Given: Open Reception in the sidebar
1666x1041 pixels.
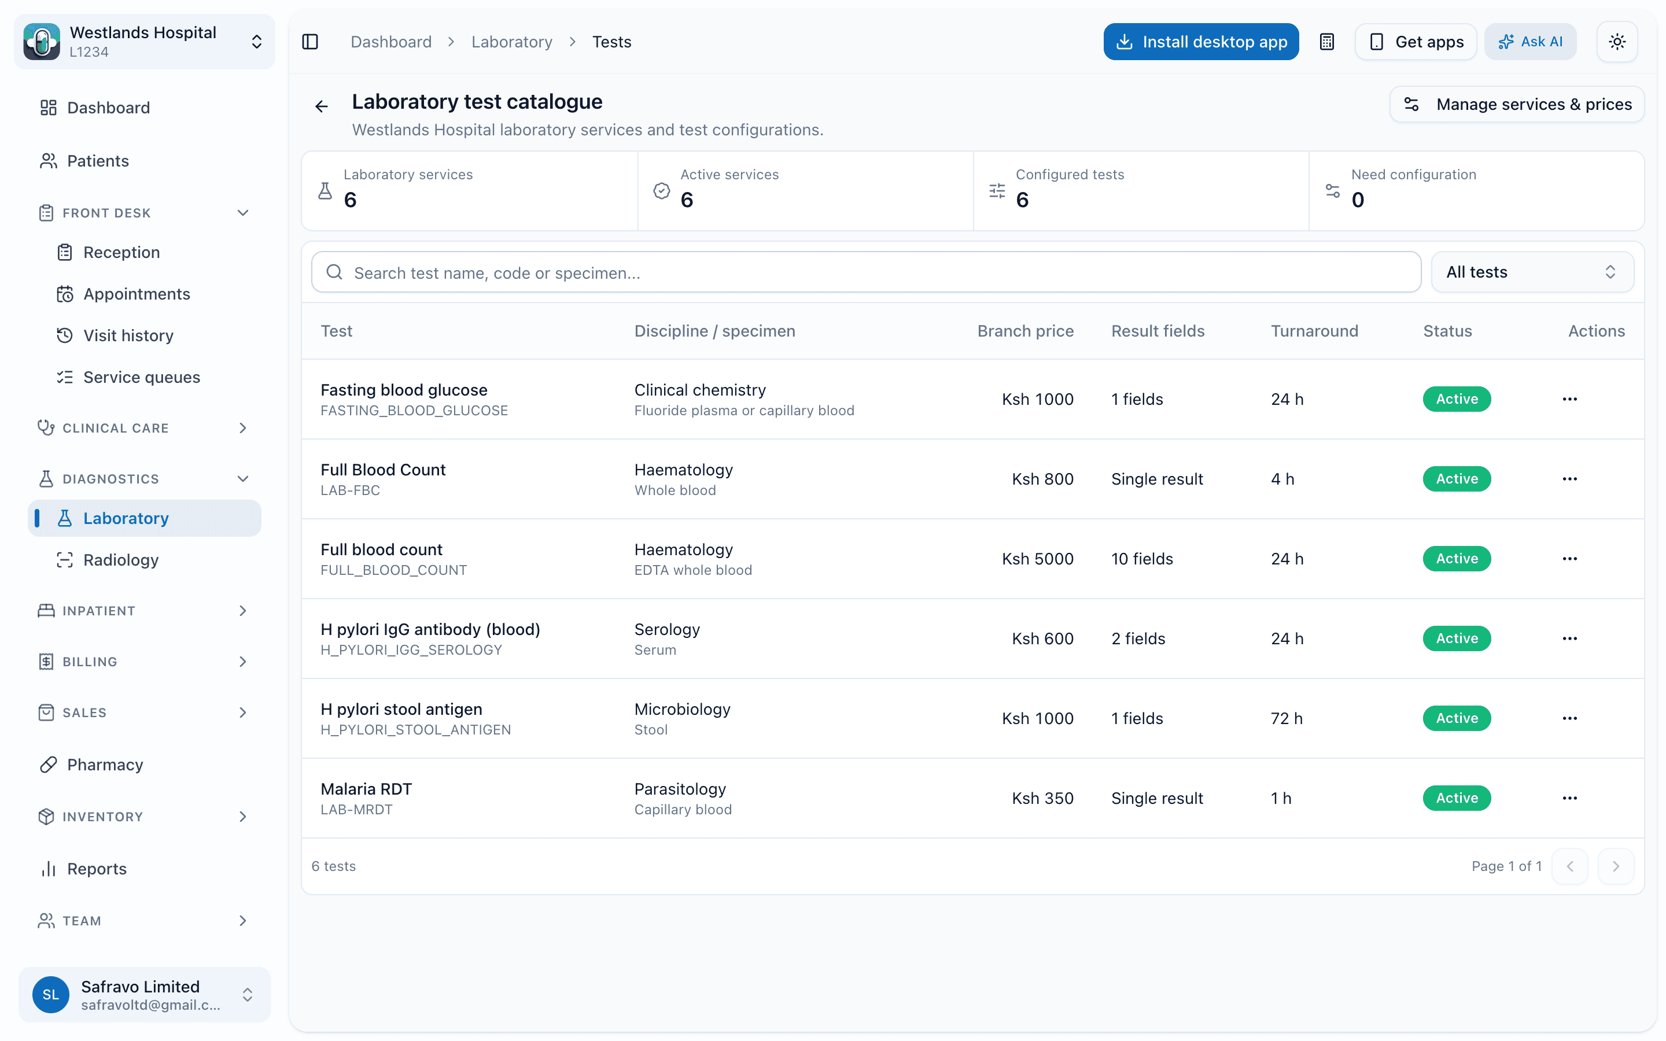Looking at the screenshot, I should click(x=145, y=253).
